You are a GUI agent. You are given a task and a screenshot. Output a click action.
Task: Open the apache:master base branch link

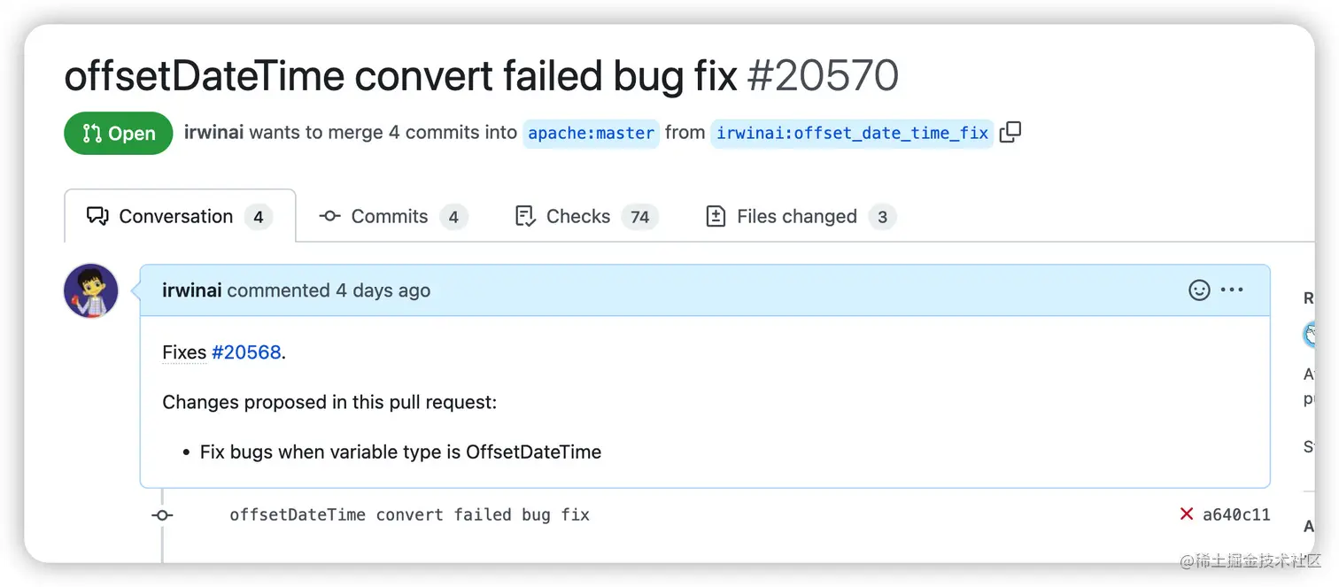592,133
